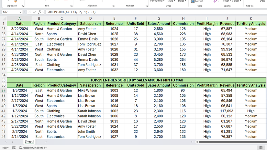Click into the formula bar text
This screenshot has height=150, width=267.
[x=146, y=12]
